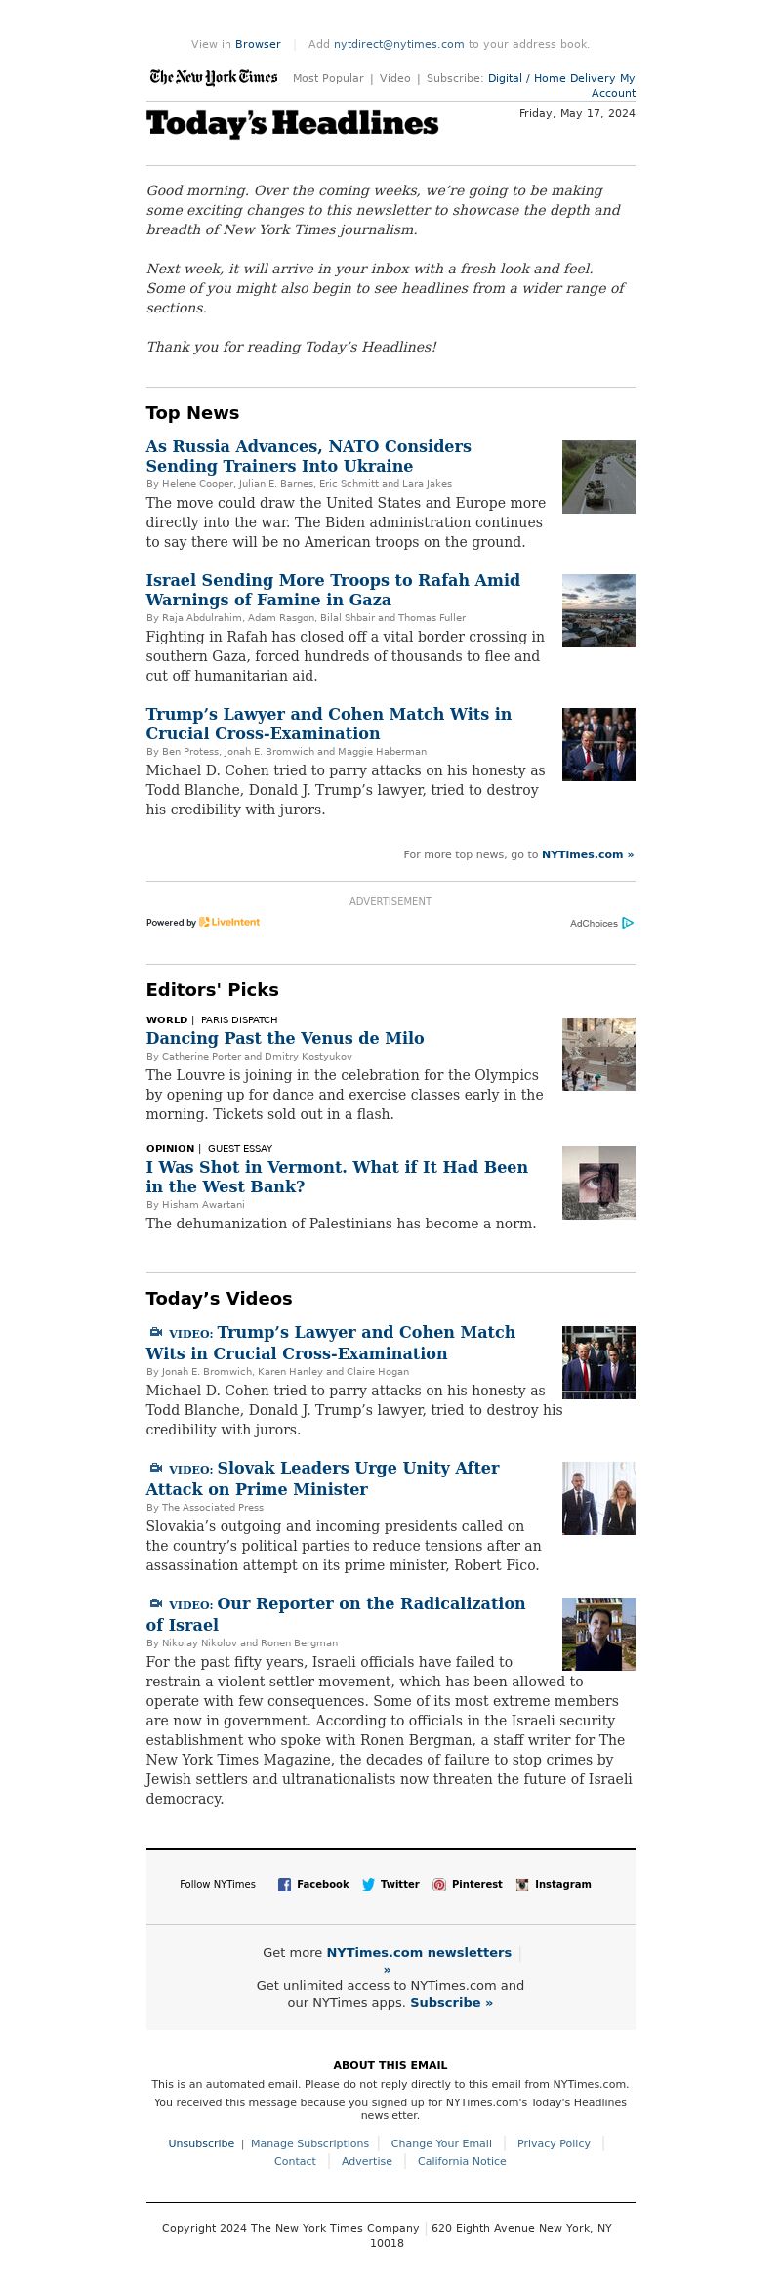This screenshot has width=781, height=2286.
Task: Click Subscribe » for unlimited access
Action: (x=451, y=2002)
